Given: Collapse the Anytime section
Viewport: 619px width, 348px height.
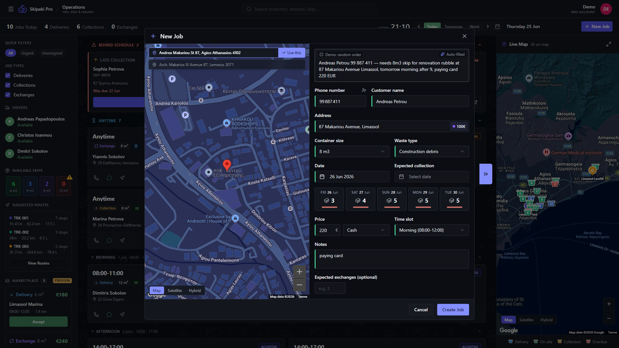Looking at the screenshot, I should (480, 121).
